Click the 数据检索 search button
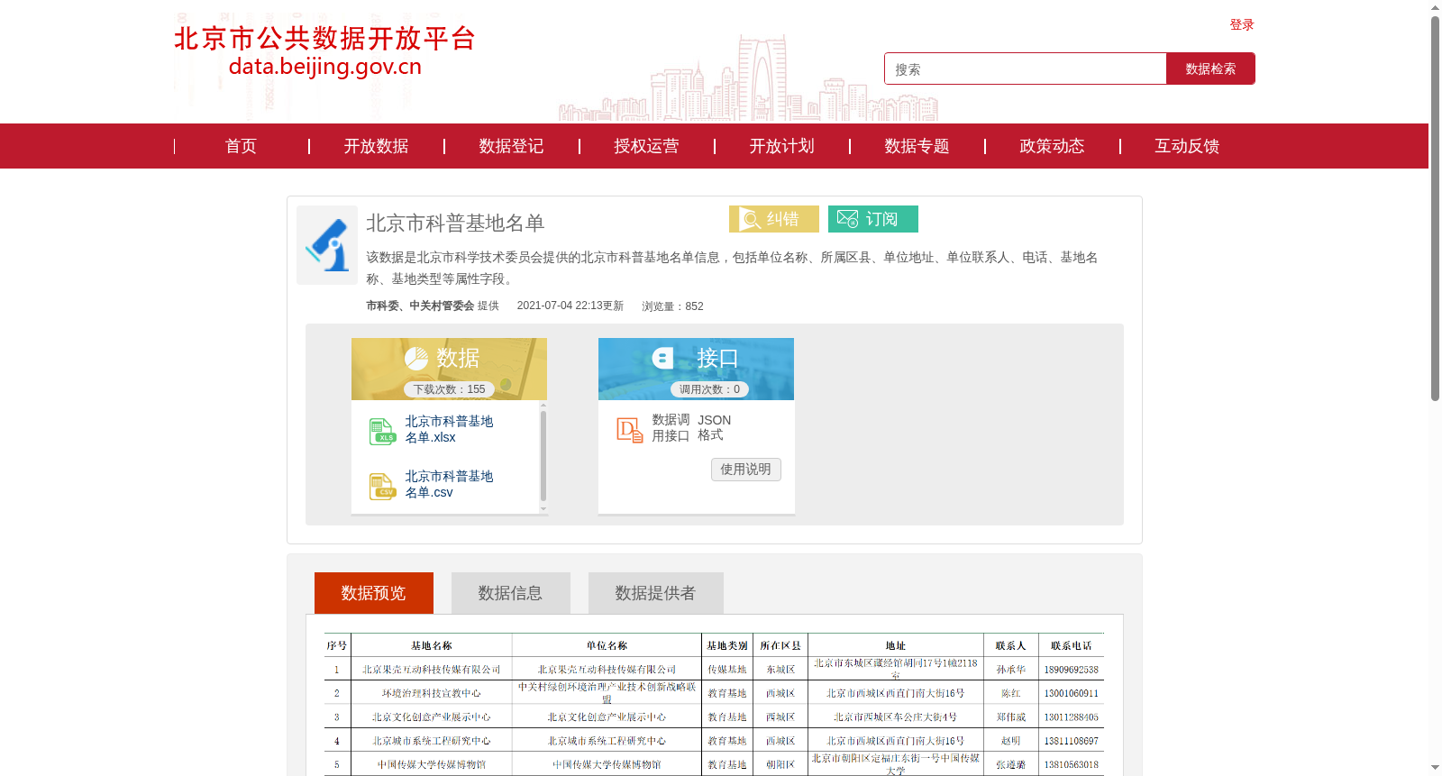Viewport: 1442px width, 776px height. (1210, 68)
